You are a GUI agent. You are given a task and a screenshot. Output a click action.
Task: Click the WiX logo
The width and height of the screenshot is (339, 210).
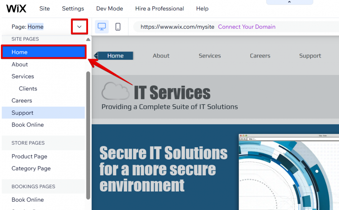pos(16,9)
